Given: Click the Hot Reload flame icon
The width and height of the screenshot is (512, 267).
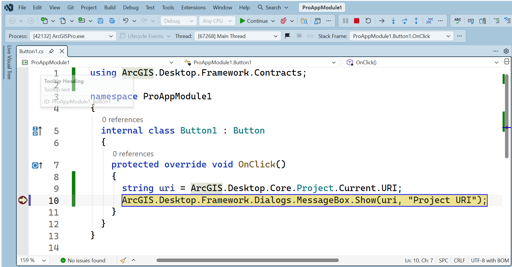Looking at the screenshot, I should click(x=283, y=21).
